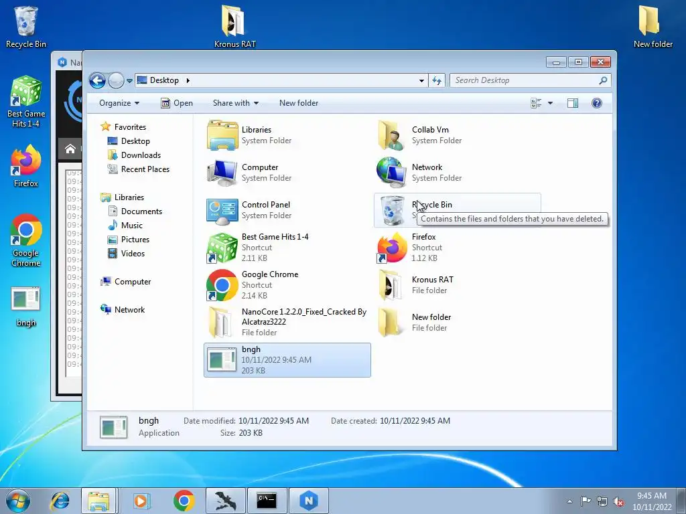The width and height of the screenshot is (686, 514).
Task: Select the Libraries system folder icon in the file list
Action: [x=222, y=135]
